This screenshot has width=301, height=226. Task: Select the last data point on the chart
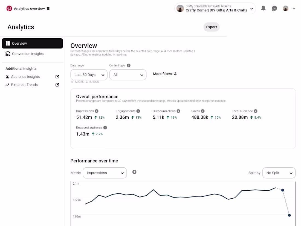[x=289, y=215]
